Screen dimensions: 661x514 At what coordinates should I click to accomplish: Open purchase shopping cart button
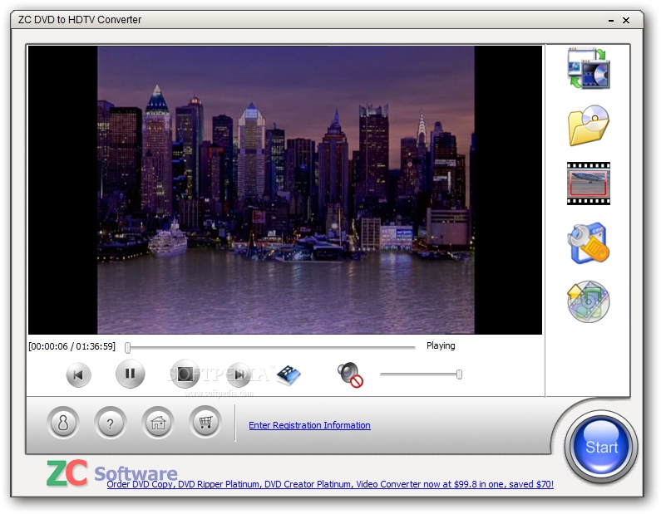click(205, 423)
